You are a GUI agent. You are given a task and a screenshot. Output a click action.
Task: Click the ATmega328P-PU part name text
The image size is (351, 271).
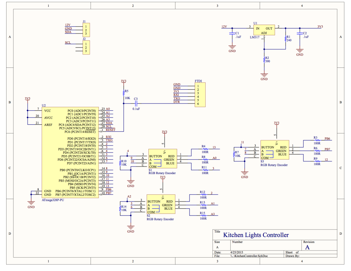(x=53, y=200)
